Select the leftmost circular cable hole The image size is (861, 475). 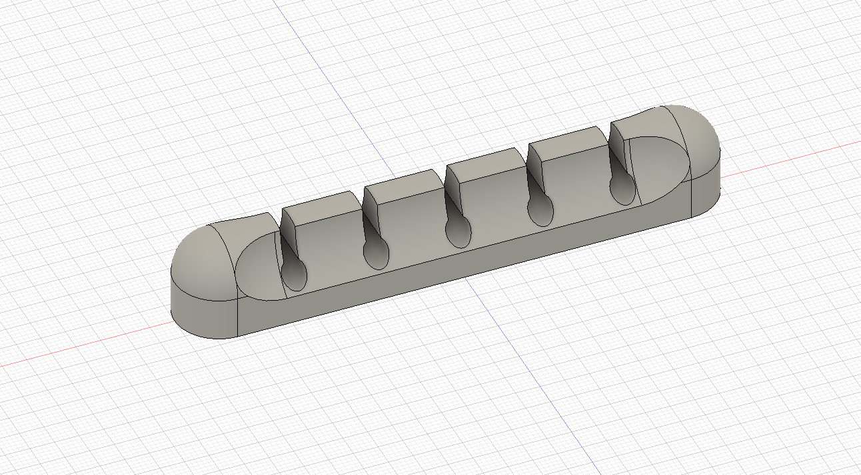tap(294, 274)
